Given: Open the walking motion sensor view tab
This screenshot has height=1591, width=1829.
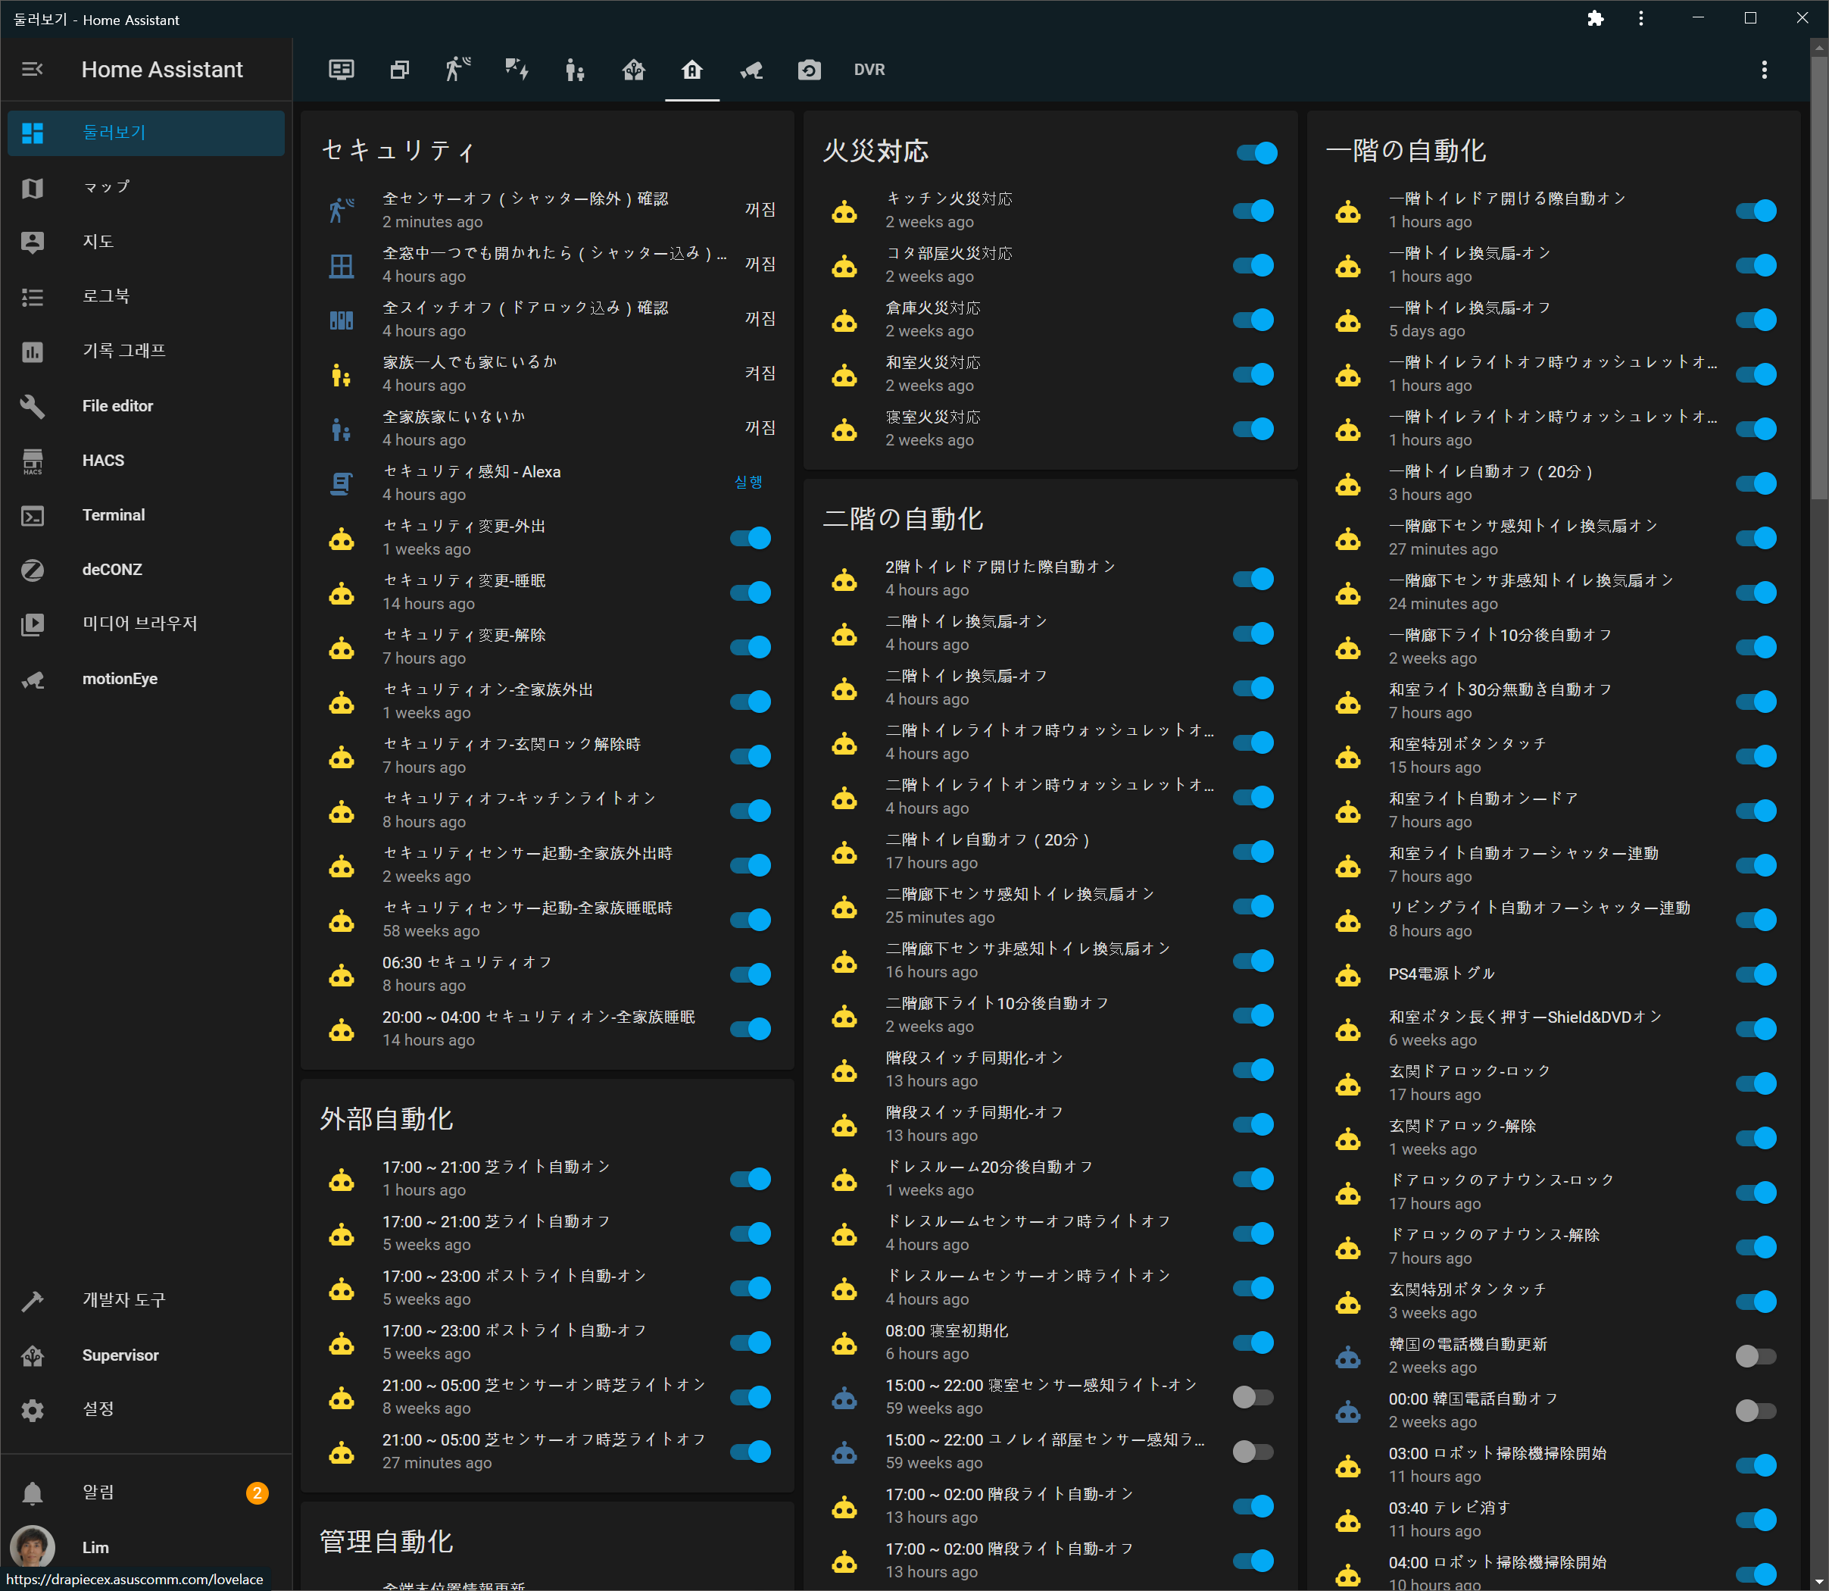Looking at the screenshot, I should point(458,69).
